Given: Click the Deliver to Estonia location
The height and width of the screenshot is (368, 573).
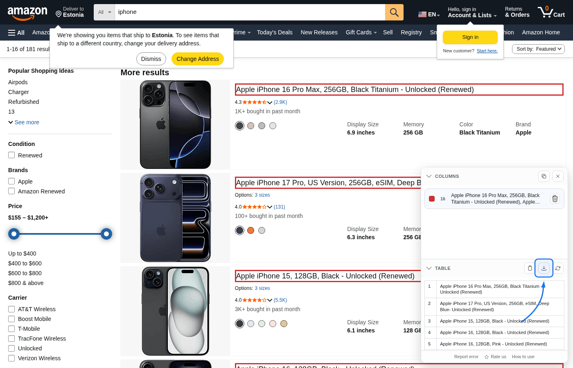Looking at the screenshot, I should click(70, 12).
